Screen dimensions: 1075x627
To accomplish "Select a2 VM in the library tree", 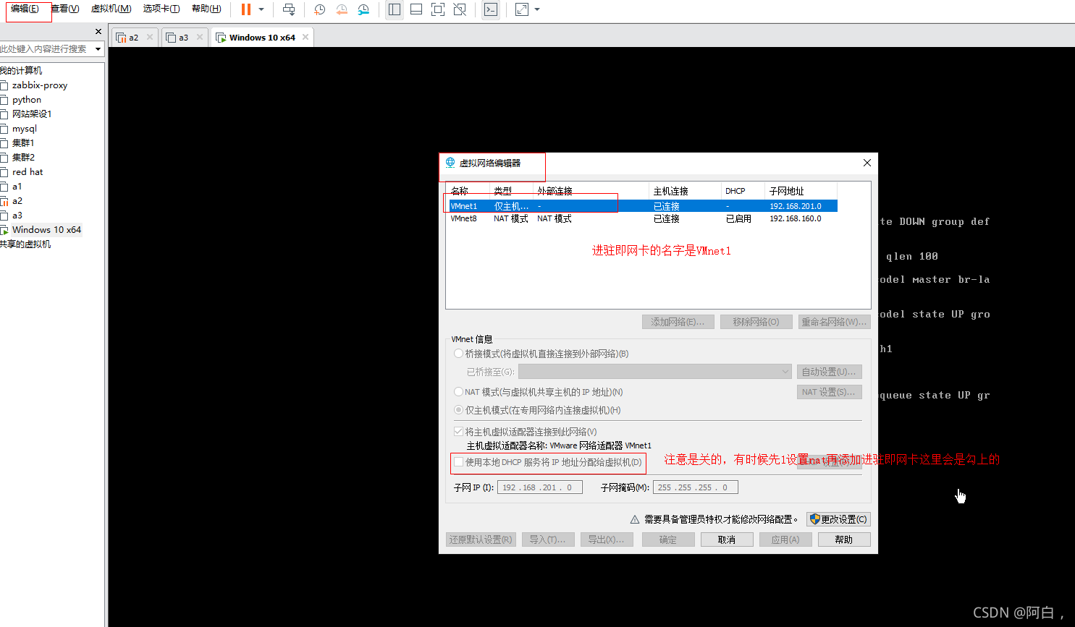I will [x=17, y=201].
